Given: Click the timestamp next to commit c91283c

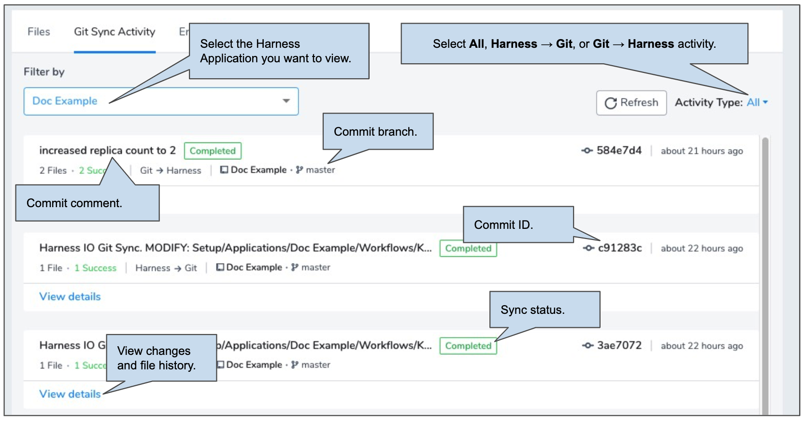Looking at the screenshot, I should (x=702, y=249).
